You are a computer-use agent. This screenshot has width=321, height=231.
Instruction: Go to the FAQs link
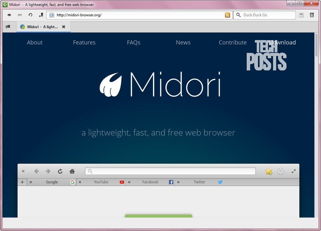(x=134, y=42)
